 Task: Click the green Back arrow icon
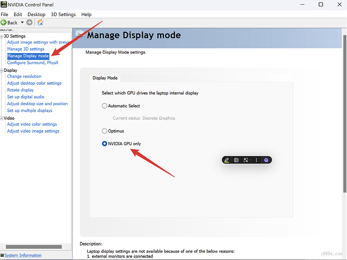click(x=4, y=22)
